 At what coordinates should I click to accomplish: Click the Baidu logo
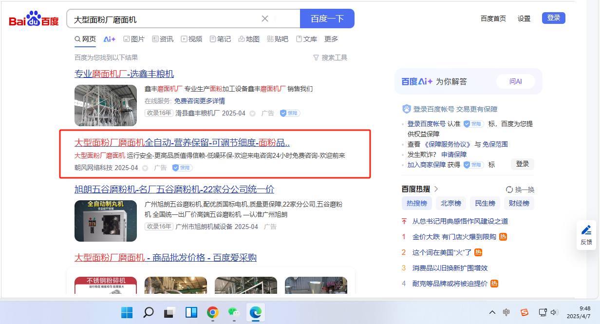34,19
